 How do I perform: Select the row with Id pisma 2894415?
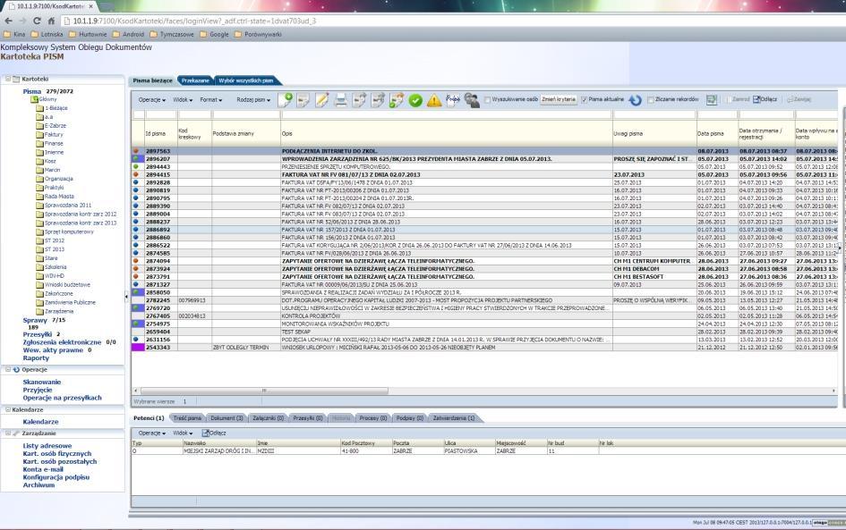484,174
